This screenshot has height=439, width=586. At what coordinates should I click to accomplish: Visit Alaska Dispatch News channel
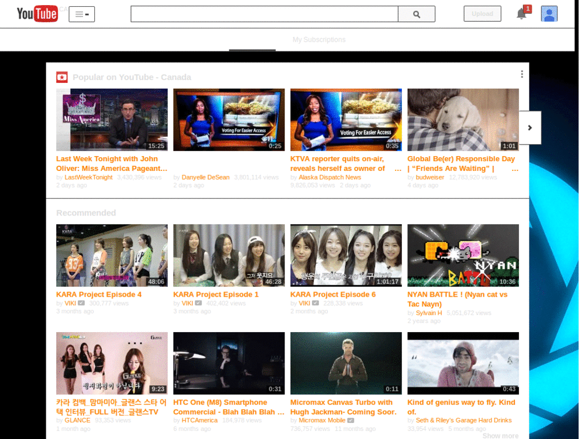pyautogui.click(x=330, y=177)
